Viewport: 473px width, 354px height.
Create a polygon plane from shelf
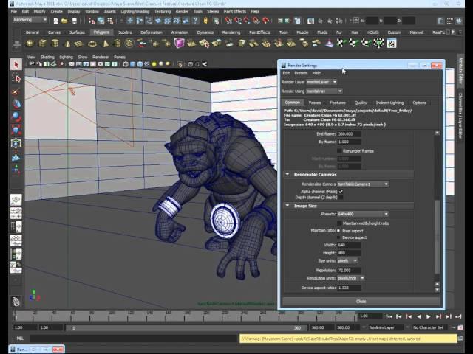[x=79, y=44]
